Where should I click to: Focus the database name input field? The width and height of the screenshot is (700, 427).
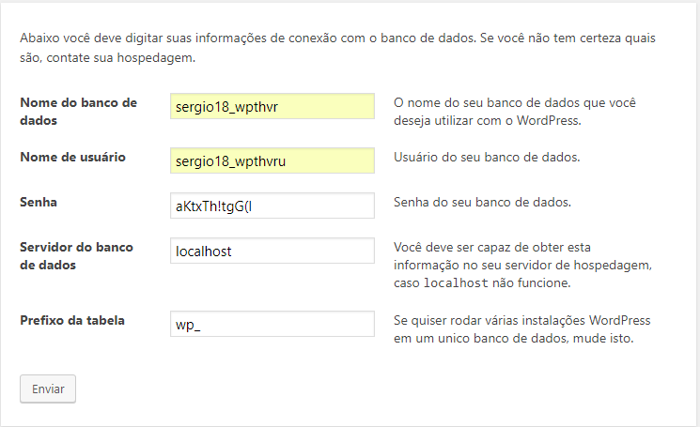pos(272,106)
